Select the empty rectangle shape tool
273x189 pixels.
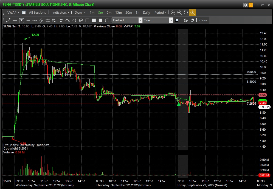(87, 20)
